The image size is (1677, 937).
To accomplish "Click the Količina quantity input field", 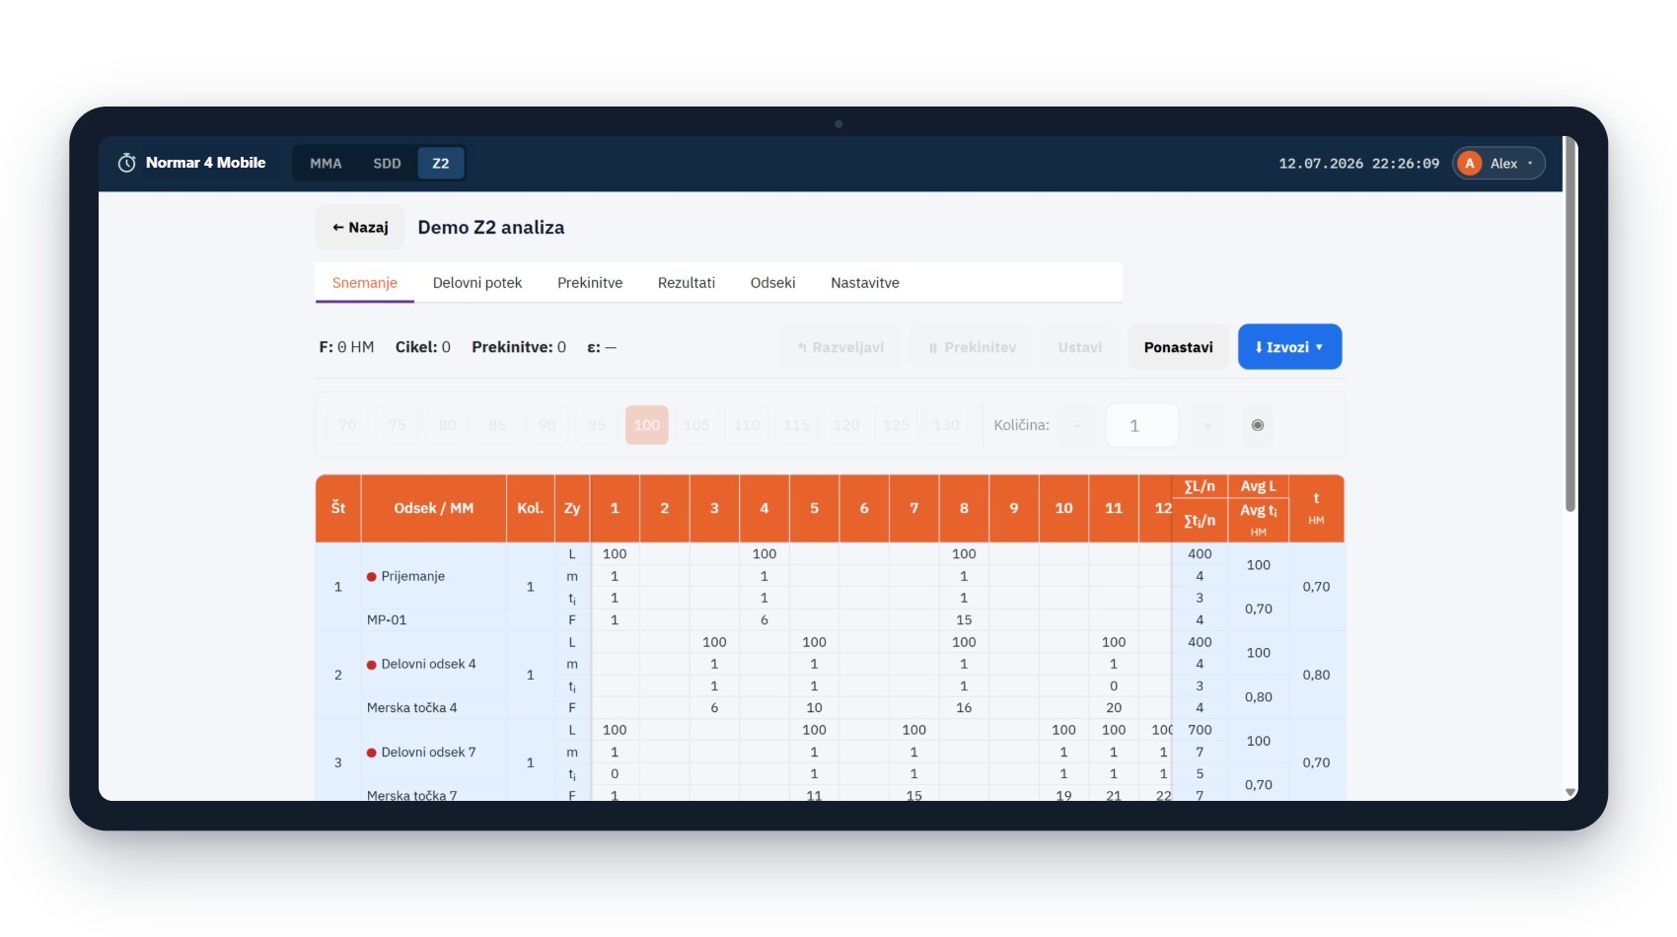I will click(1142, 425).
